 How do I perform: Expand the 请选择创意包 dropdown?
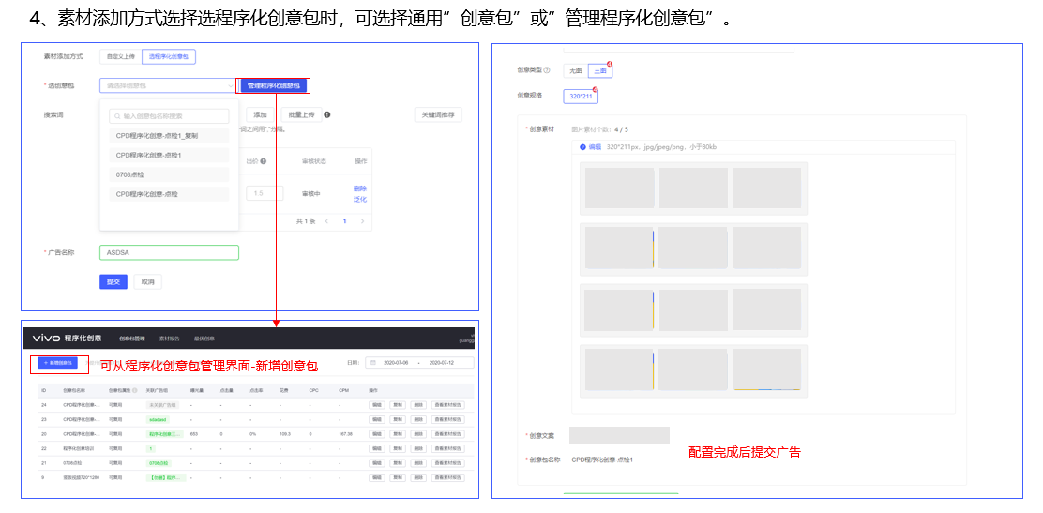[x=168, y=85]
